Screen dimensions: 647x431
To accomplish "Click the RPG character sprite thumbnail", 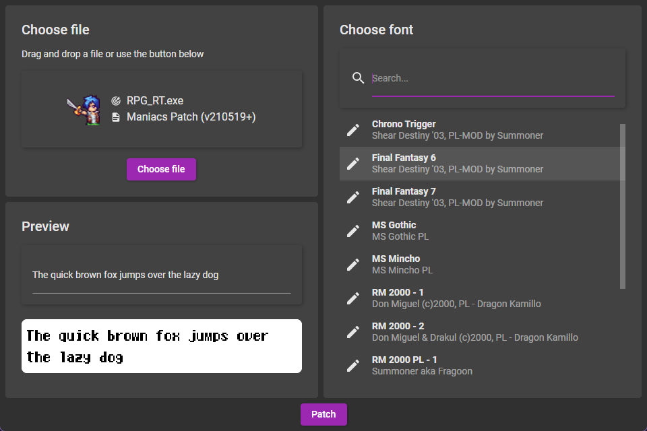I will [x=84, y=110].
